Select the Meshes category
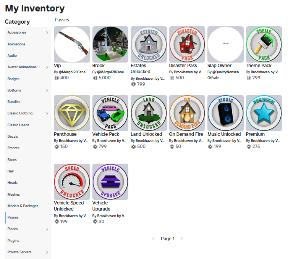Image resolution: width=301 pixels, height=259 pixels. click(28, 195)
